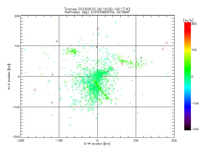The image size is (205, 153).
Task: Select the green X marker farthest east at 141 km east
Action: tap(152, 62)
